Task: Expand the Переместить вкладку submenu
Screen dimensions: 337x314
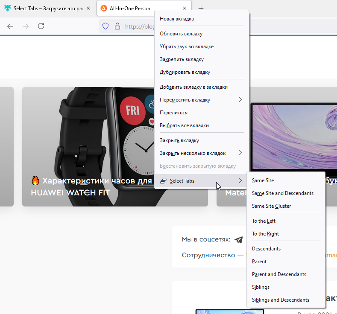Action: coord(202,100)
